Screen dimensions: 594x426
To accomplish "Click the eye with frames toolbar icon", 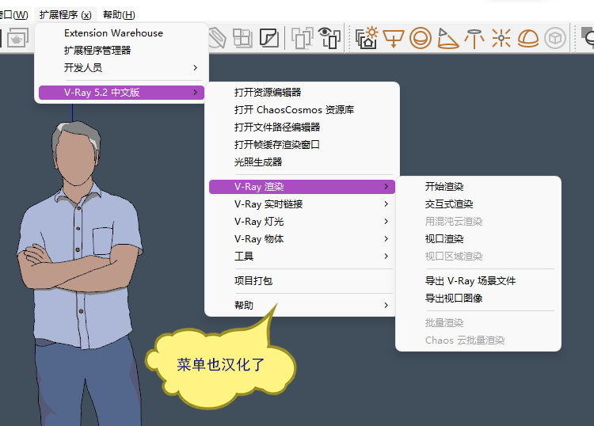I will pos(329,38).
